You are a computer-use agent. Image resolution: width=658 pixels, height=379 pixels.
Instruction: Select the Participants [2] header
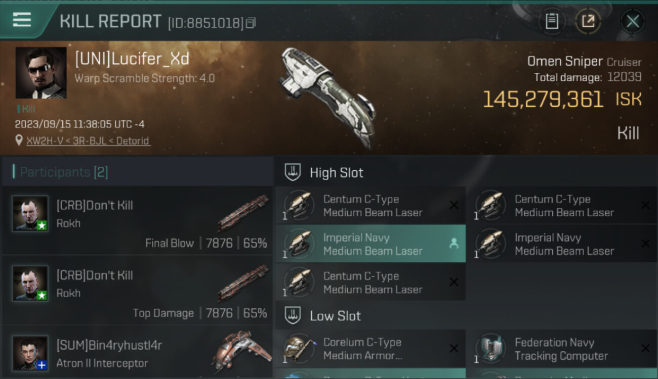click(x=64, y=172)
